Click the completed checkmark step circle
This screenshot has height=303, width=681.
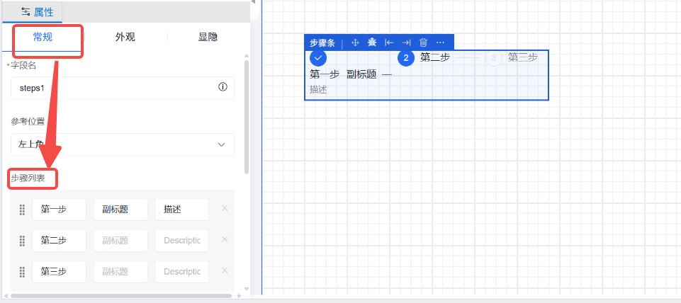tap(318, 57)
